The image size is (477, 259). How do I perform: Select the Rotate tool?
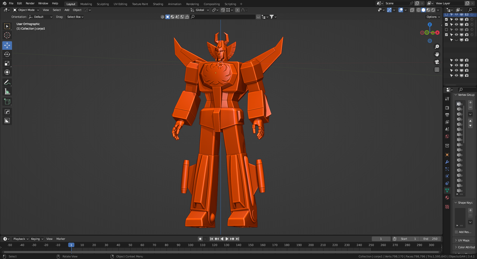click(7, 54)
